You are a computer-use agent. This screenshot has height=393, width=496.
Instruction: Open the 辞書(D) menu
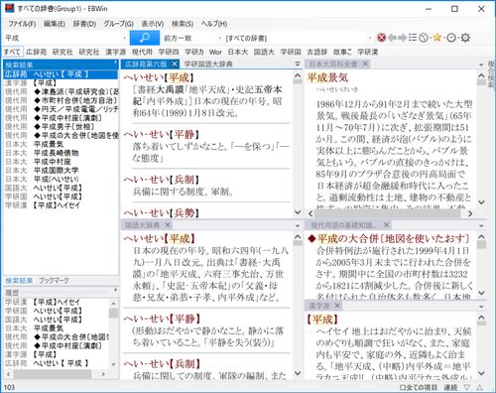pyautogui.click(x=84, y=24)
